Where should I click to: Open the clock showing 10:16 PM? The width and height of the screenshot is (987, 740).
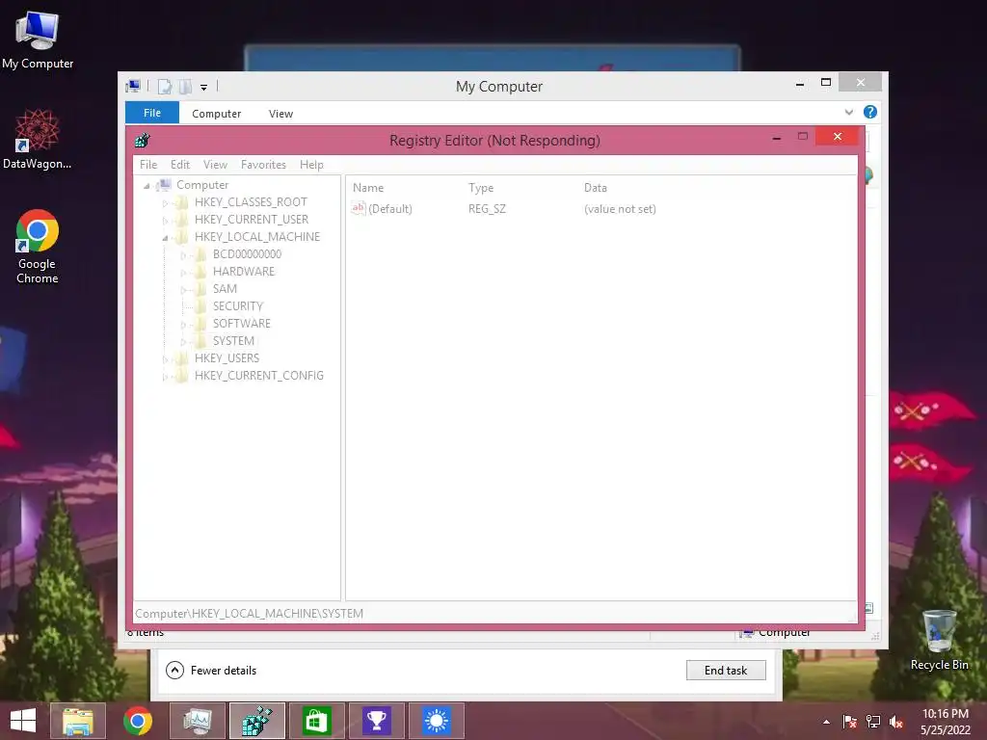(946, 722)
